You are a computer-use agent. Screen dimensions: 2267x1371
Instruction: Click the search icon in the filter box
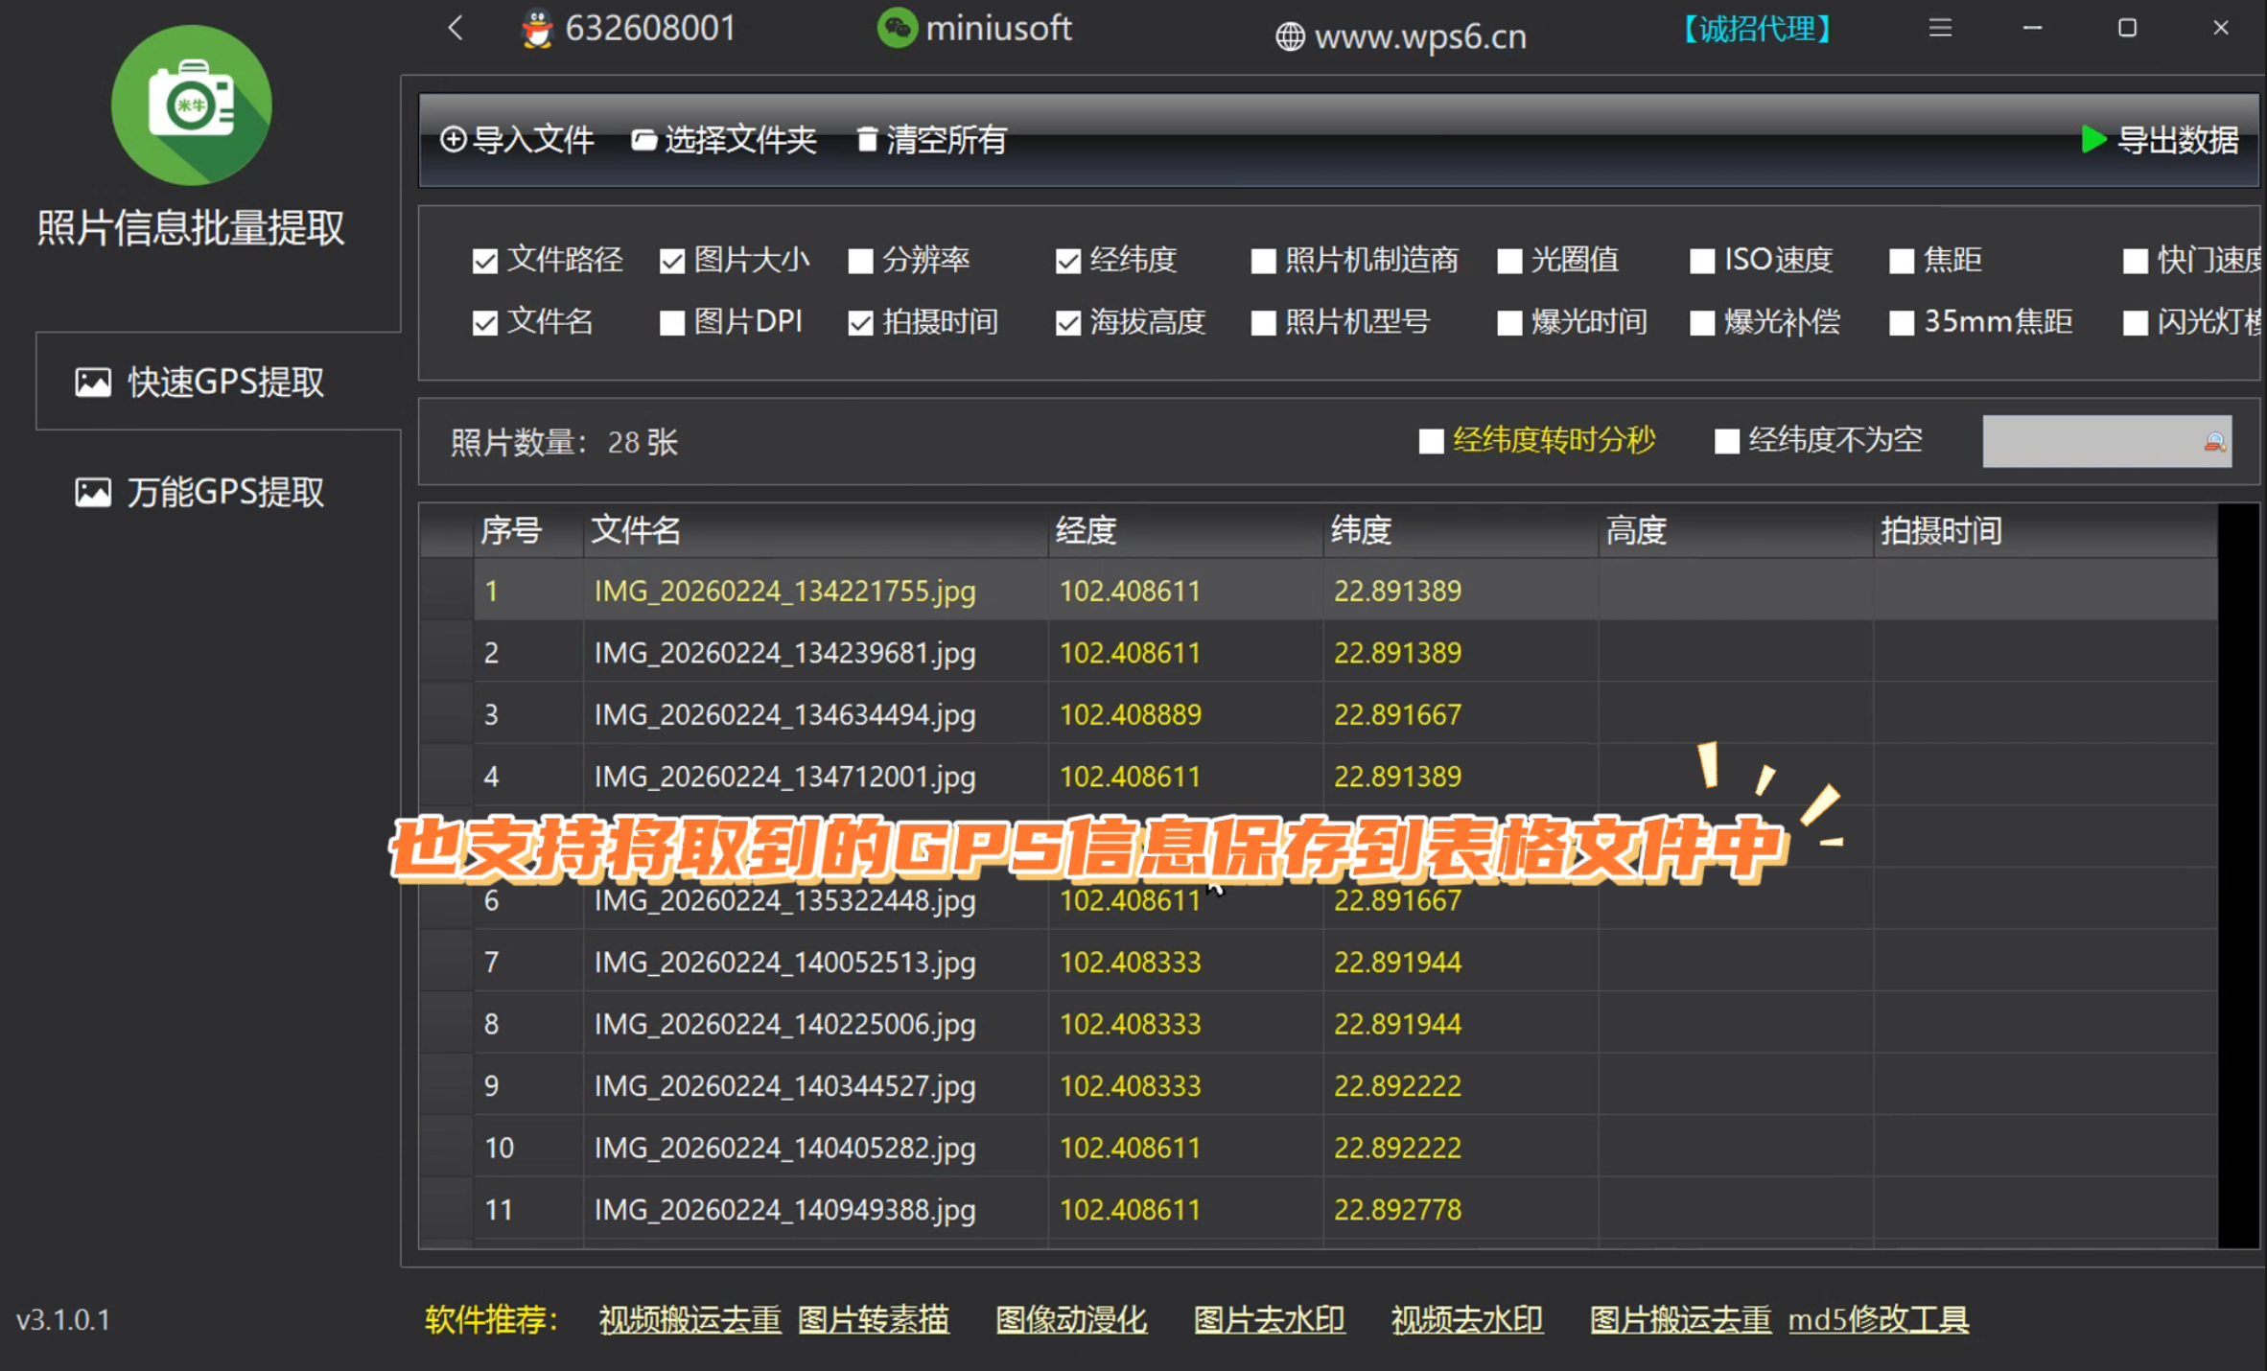pos(2214,442)
